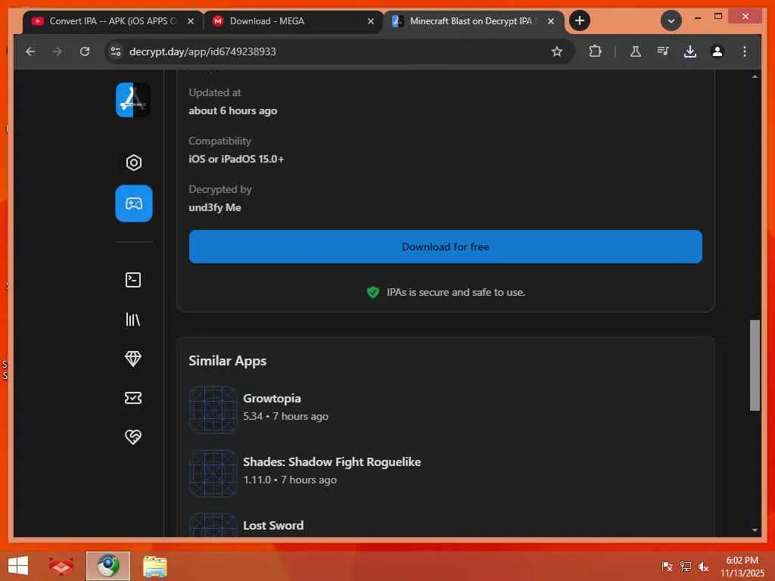Open the library books icon in sidebar
Image resolution: width=775 pixels, height=581 pixels.
(x=133, y=320)
